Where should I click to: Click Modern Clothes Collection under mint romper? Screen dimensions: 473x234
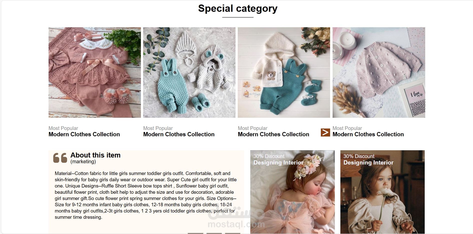(x=179, y=134)
